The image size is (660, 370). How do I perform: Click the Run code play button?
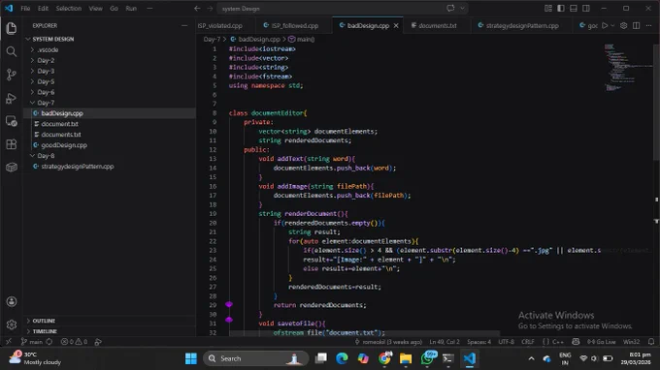pyautogui.click(x=605, y=25)
